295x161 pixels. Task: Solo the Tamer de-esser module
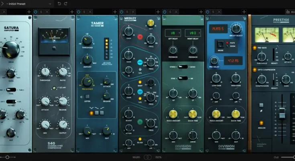(x=84, y=12)
